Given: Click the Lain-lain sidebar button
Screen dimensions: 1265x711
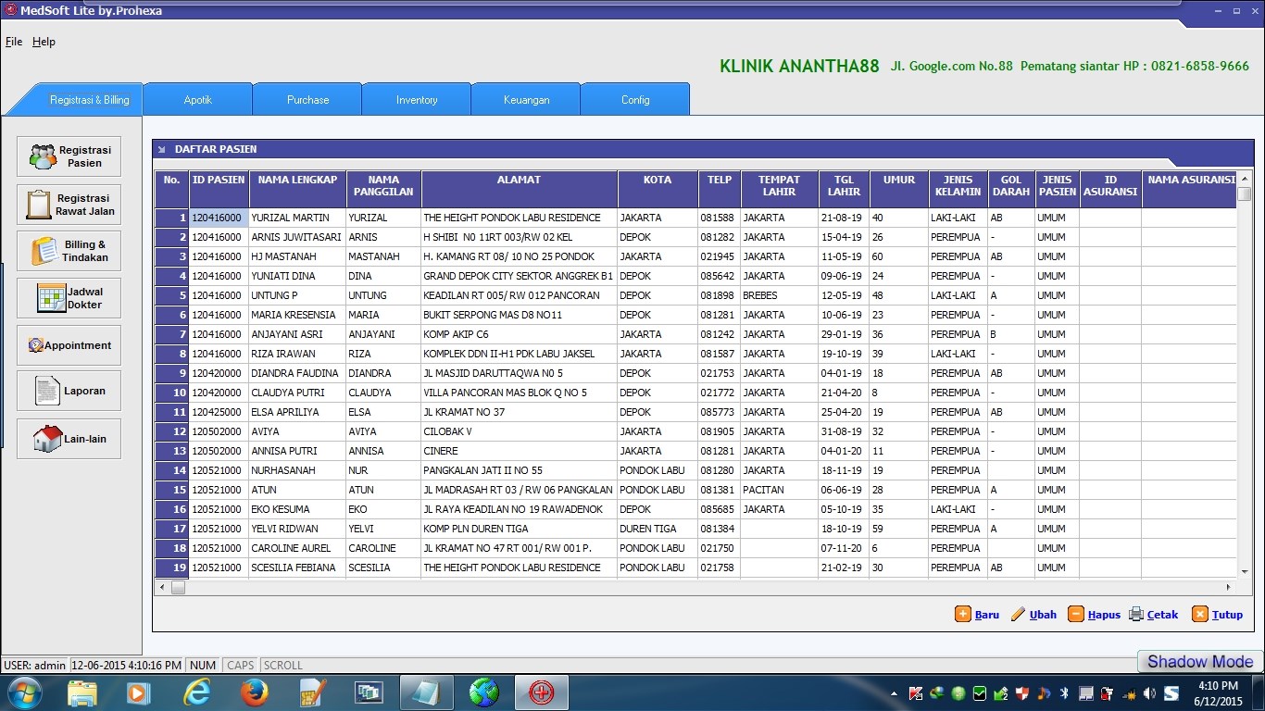Looking at the screenshot, I should pyautogui.click(x=69, y=439).
